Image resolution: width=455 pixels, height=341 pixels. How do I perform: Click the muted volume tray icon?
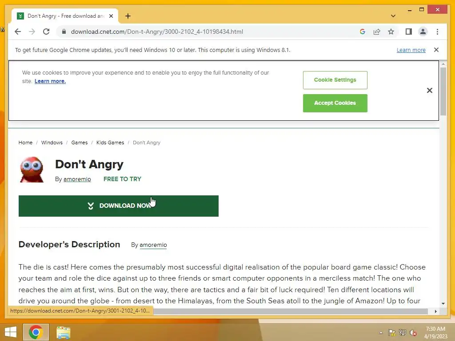pyautogui.click(x=413, y=333)
